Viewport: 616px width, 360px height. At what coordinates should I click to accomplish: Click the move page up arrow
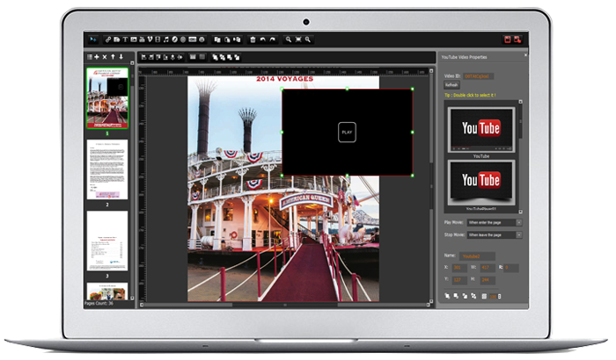click(114, 57)
